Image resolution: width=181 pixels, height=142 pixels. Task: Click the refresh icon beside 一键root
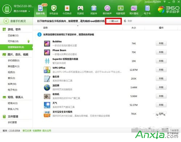125,21
